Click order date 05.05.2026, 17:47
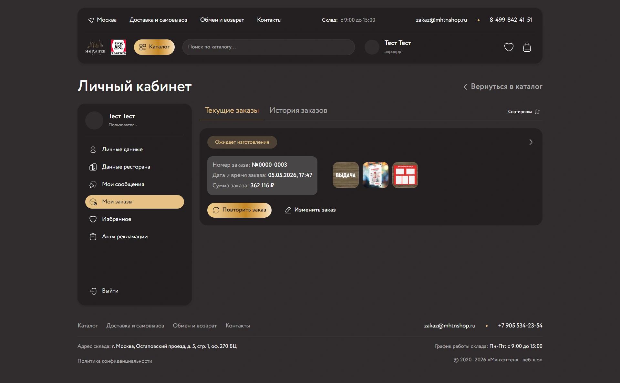This screenshot has height=383, width=620. pyautogui.click(x=290, y=175)
